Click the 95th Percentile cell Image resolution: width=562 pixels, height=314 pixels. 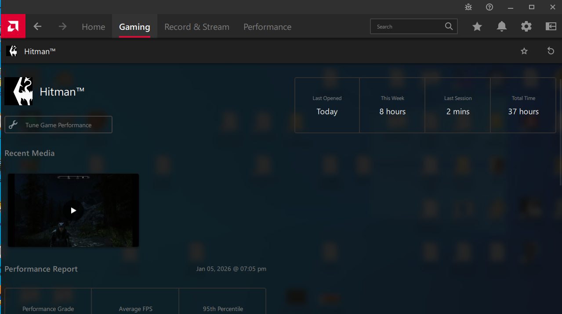pyautogui.click(x=223, y=301)
